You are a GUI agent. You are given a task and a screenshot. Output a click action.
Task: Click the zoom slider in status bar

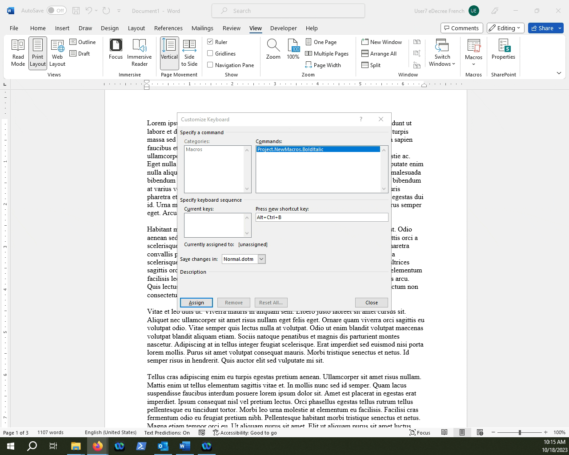pyautogui.click(x=519, y=432)
